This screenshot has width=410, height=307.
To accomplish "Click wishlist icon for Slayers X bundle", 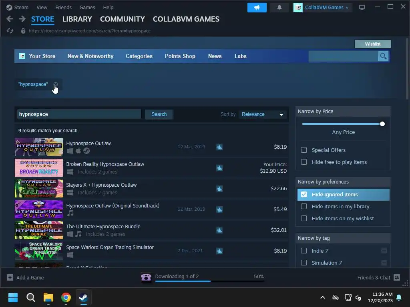I will pyautogui.click(x=219, y=189).
